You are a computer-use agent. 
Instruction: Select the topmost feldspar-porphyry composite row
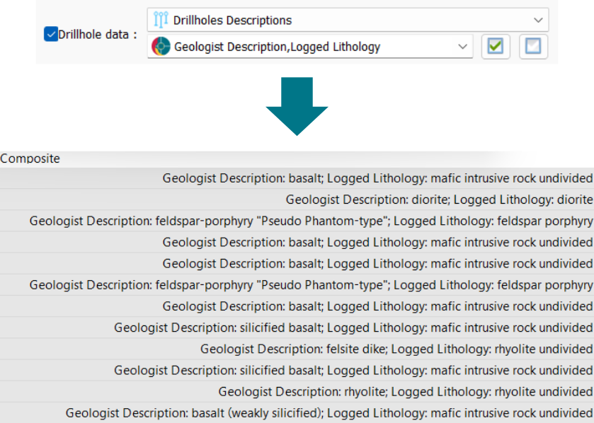(311, 221)
